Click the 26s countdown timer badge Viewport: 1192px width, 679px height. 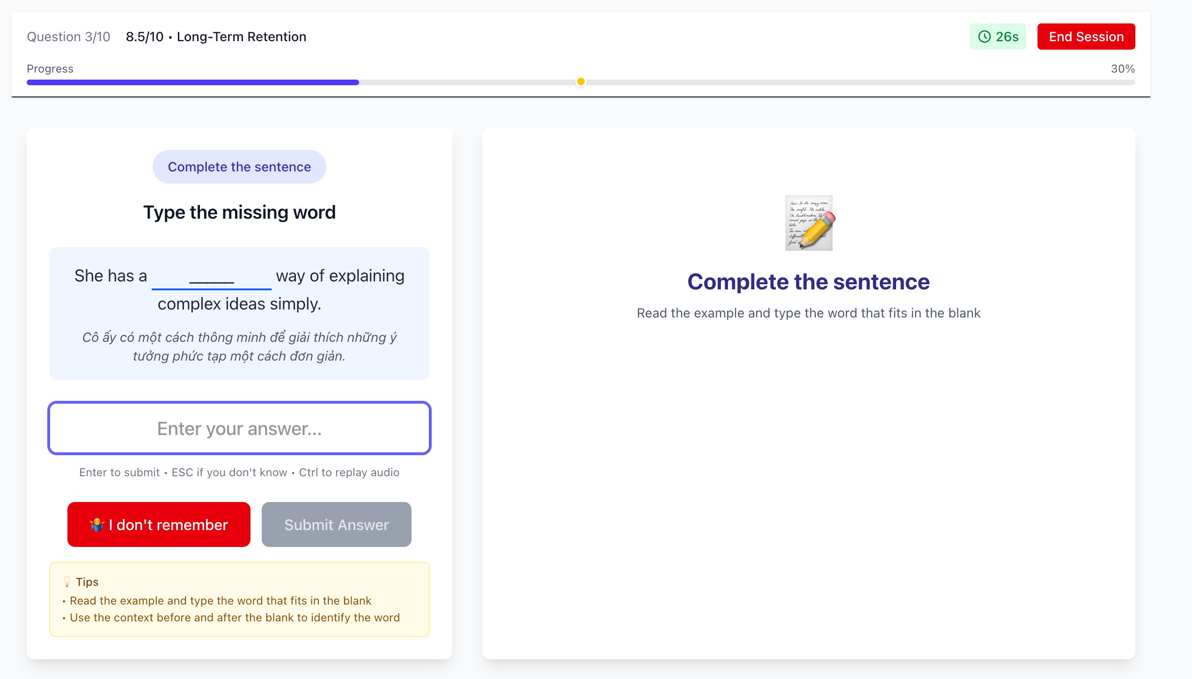tap(998, 37)
